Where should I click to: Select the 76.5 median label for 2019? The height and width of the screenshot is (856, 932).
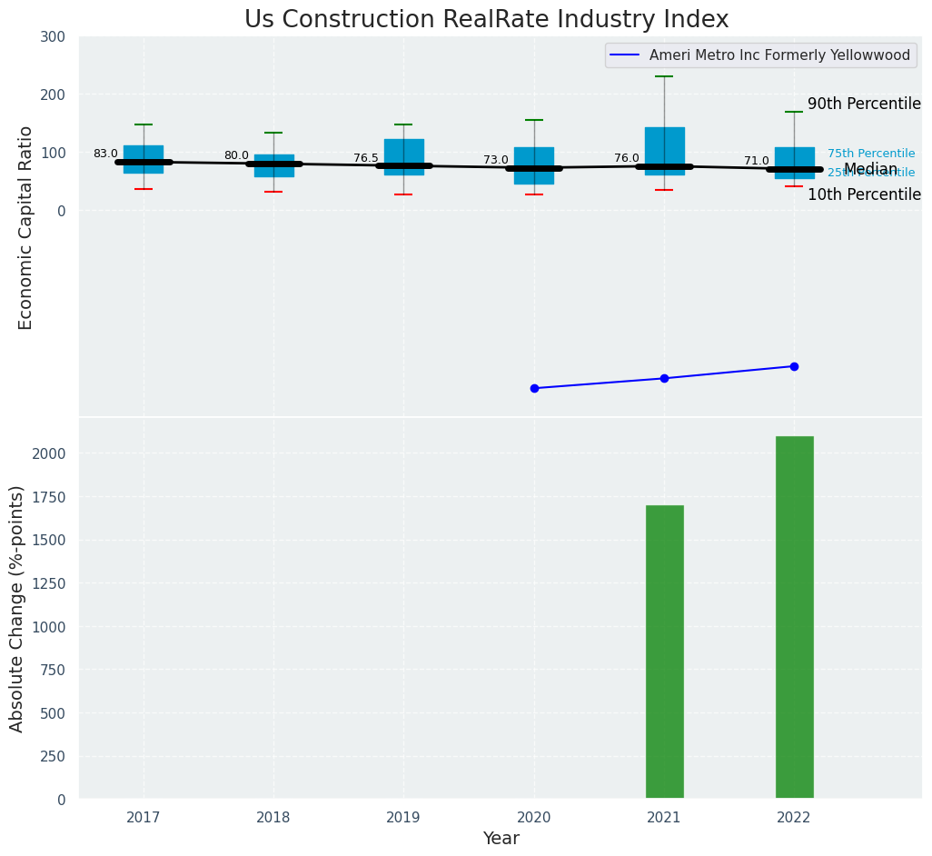click(x=366, y=158)
